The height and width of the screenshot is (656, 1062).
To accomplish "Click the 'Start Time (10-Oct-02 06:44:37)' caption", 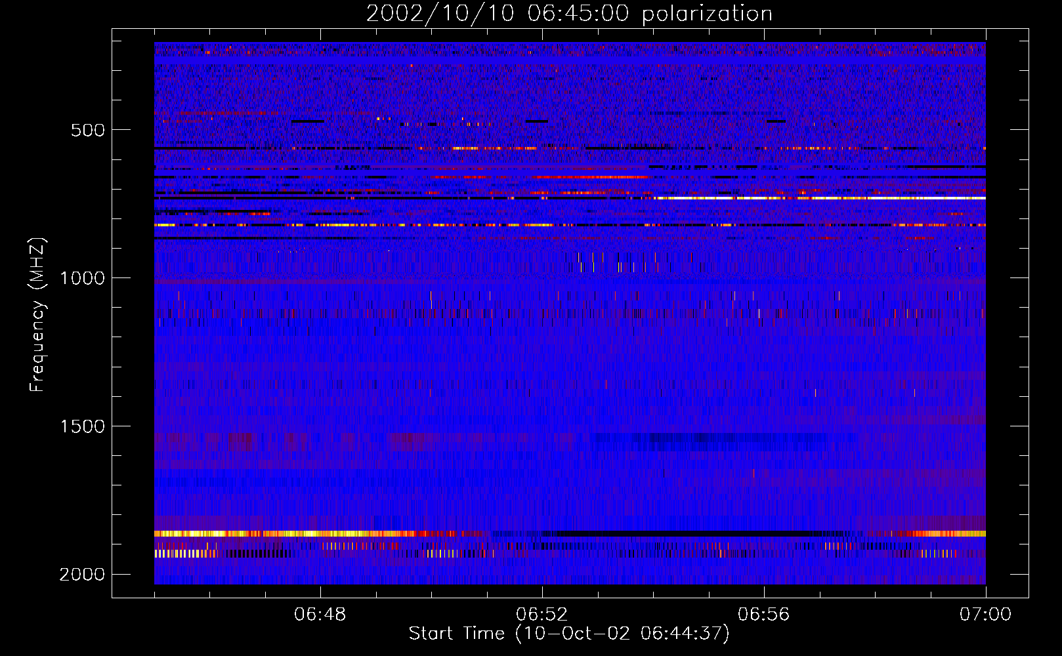I will pos(569,634).
